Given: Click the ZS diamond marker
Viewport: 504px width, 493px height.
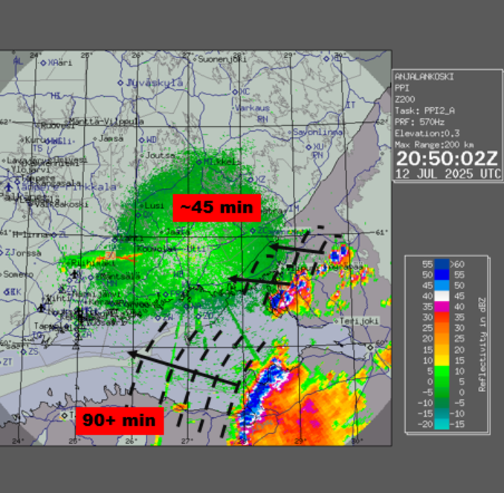Looking at the screenshot, I should (x=24, y=352).
